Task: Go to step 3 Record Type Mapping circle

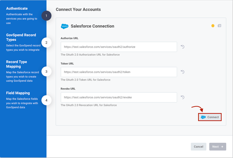Action: coord(46,71)
